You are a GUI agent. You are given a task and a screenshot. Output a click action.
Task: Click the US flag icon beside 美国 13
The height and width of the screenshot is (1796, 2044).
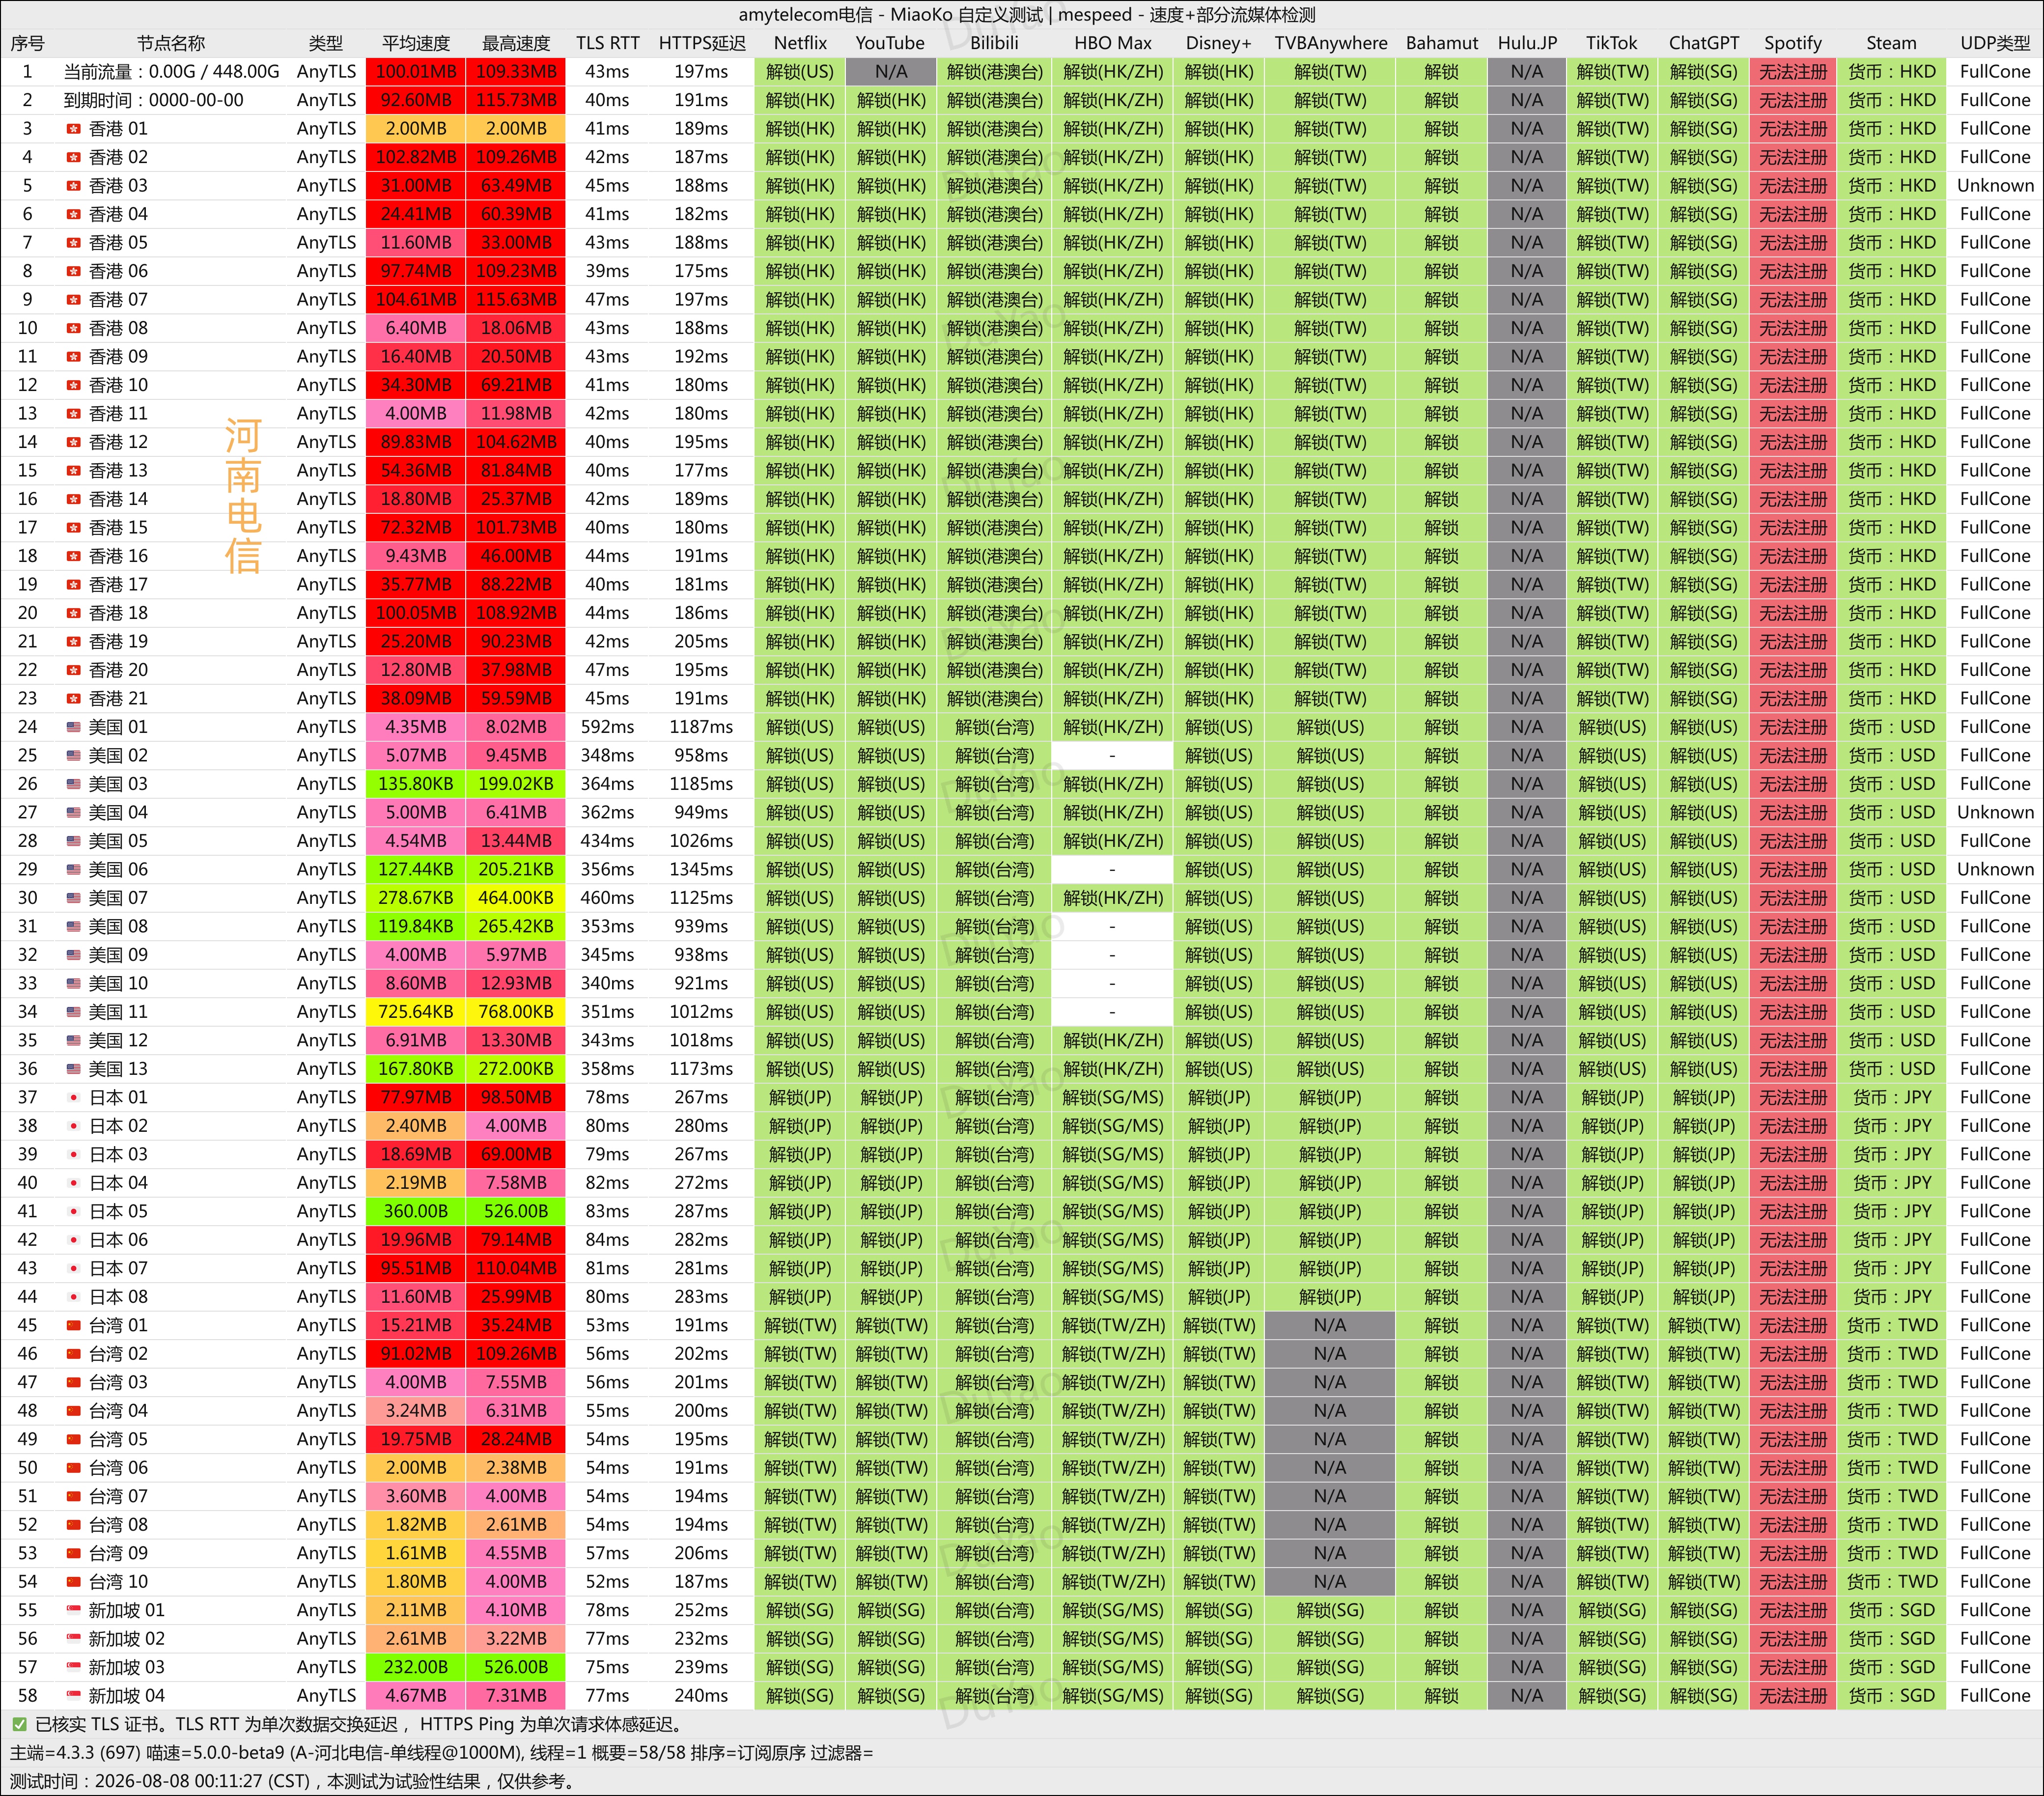pyautogui.click(x=73, y=1069)
